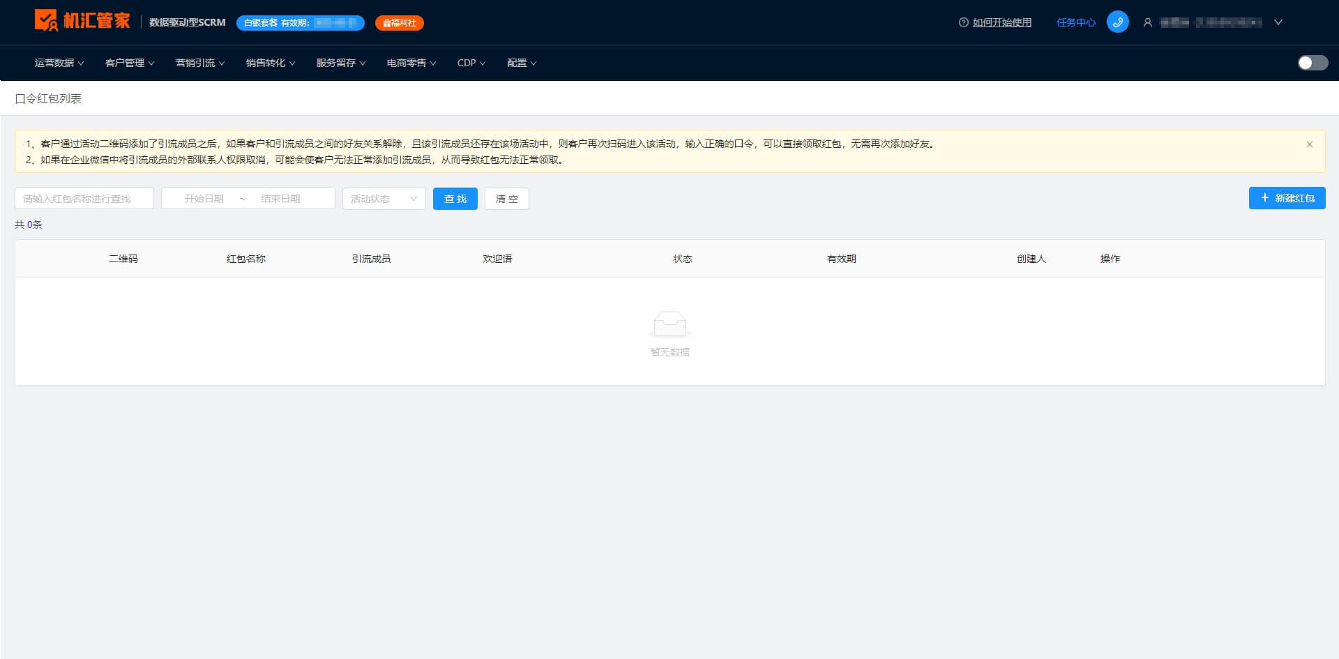
Task: Click the 清空 clear button
Action: click(x=506, y=199)
